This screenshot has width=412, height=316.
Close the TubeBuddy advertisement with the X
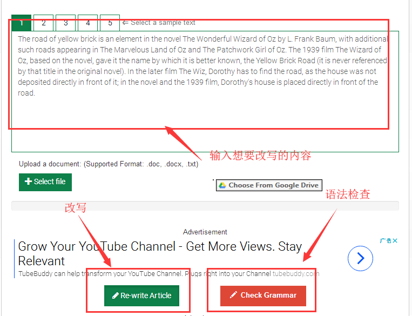point(395,241)
